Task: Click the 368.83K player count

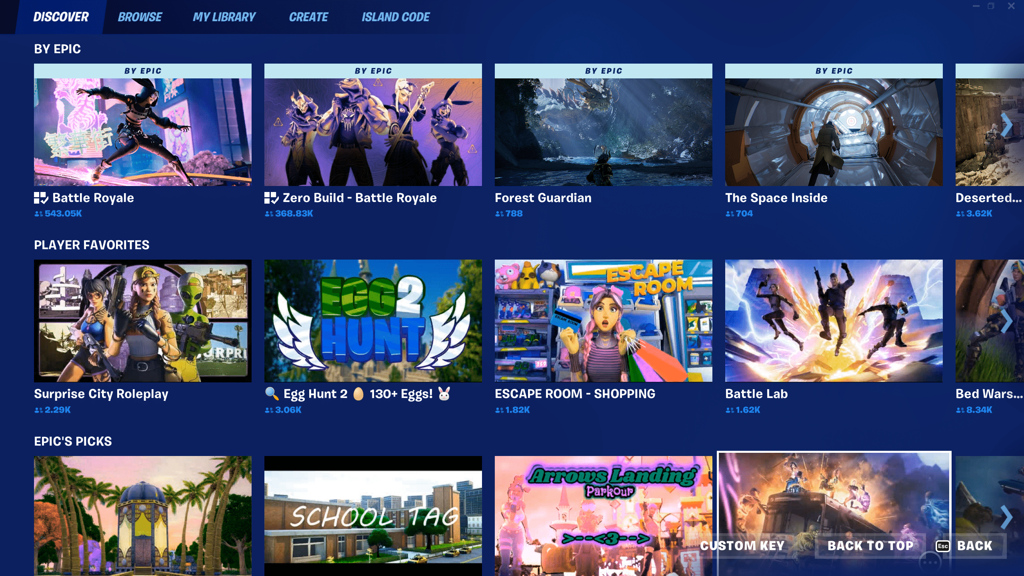Action: [294, 214]
